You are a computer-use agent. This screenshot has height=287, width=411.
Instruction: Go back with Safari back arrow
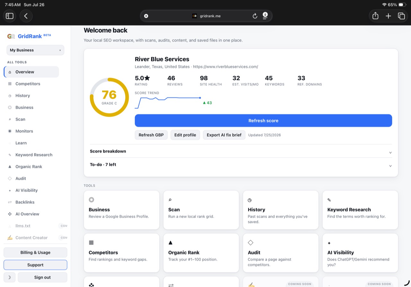[x=26, y=16]
